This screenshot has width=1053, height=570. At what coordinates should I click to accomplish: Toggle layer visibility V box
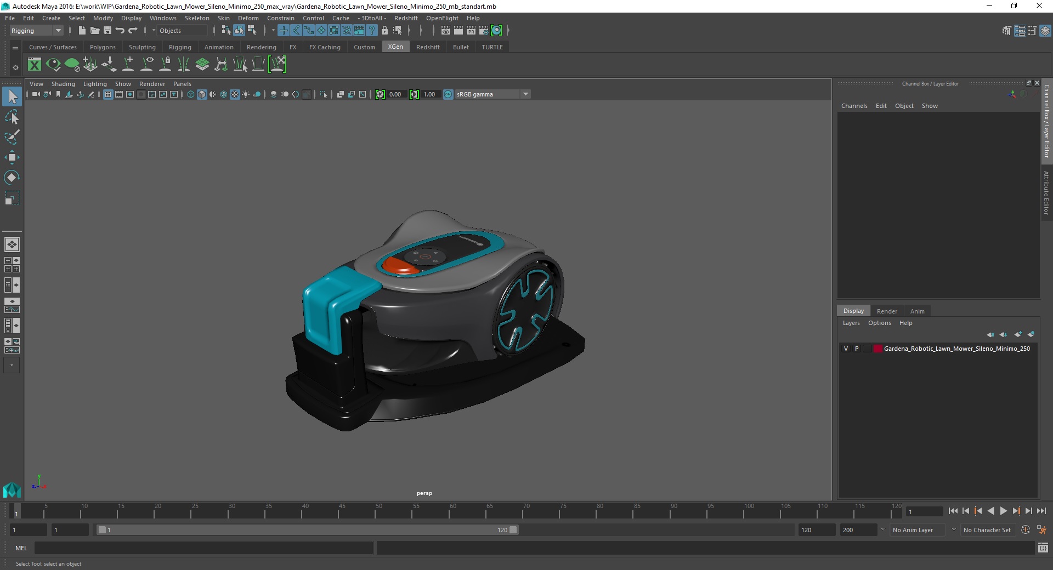coord(846,349)
